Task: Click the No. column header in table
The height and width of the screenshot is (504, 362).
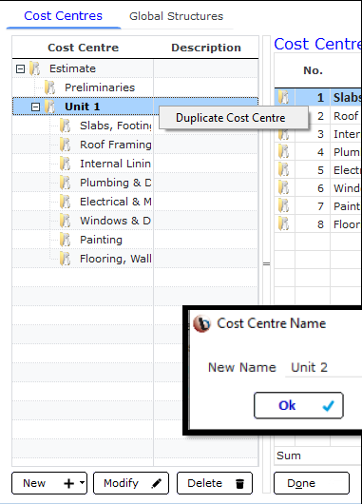Action: coord(314,70)
